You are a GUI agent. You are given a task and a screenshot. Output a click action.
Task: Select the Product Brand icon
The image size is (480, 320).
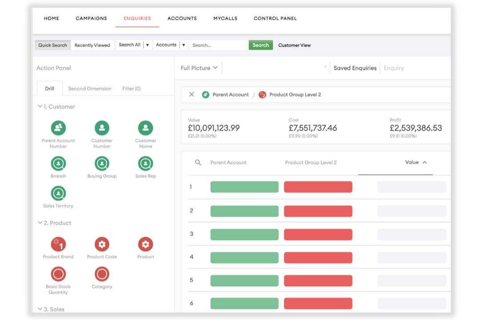(58, 244)
